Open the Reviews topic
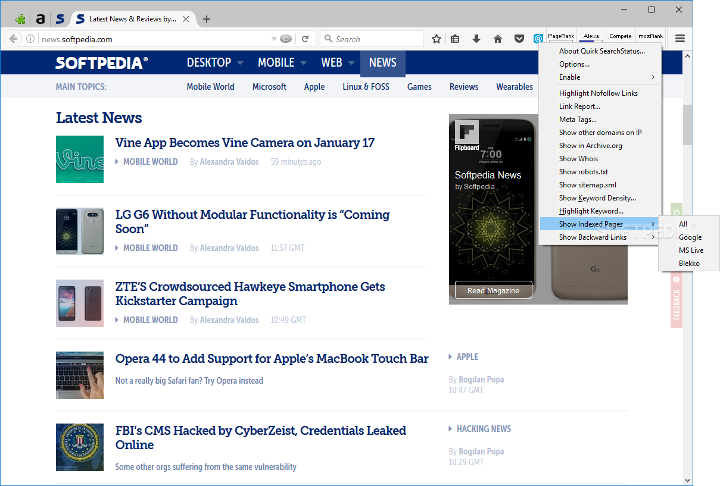The height and width of the screenshot is (486, 720). 464,87
